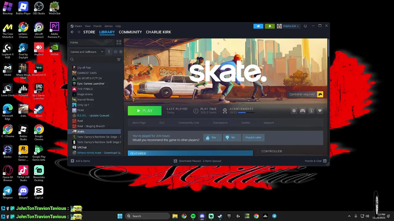This screenshot has width=394, height=221.
Task: Open NVIDIA app in the taskbar
Action: [x=247, y=216]
